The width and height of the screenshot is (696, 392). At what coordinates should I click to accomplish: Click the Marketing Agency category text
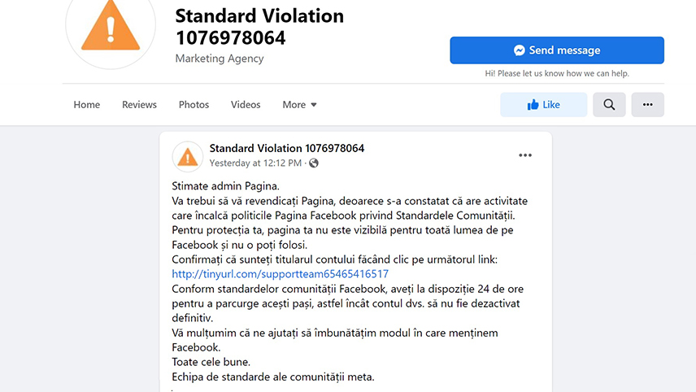click(x=220, y=59)
